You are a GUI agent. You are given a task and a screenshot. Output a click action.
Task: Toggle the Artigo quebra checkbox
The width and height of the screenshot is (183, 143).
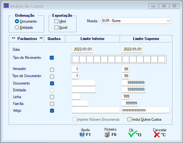[x=52, y=110]
